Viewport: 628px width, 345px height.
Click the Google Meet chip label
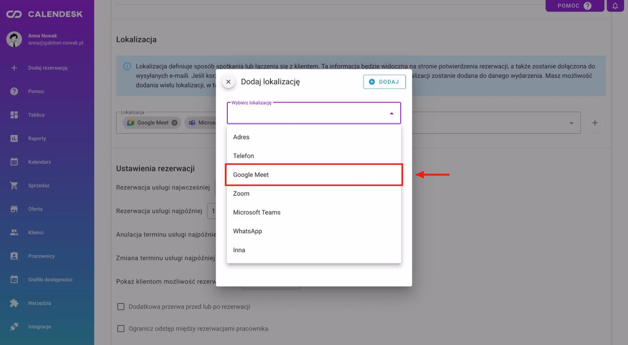(x=153, y=123)
